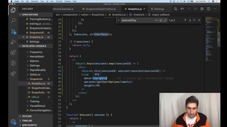Screen dimensions: 227x127
Task: Open the SkillsList folder
Action: [35, 74]
